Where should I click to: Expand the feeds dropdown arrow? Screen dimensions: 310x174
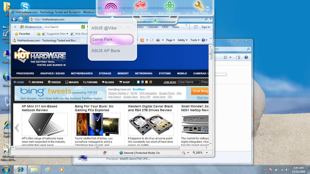147,40
